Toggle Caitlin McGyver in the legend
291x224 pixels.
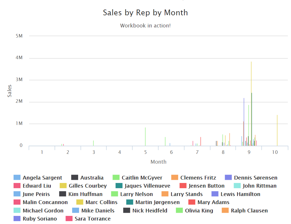142,178
